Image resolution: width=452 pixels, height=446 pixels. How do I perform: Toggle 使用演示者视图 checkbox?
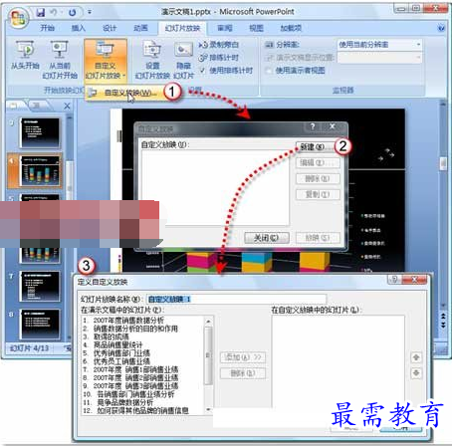click(269, 71)
